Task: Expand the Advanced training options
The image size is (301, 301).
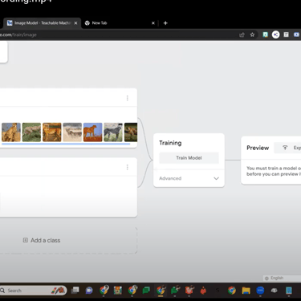Action: point(189,178)
